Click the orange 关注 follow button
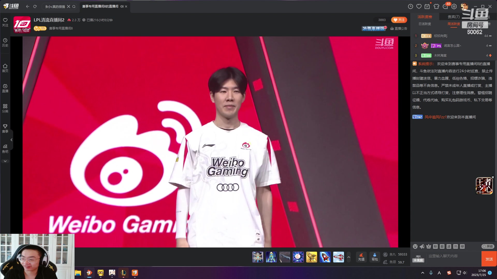 [399, 20]
